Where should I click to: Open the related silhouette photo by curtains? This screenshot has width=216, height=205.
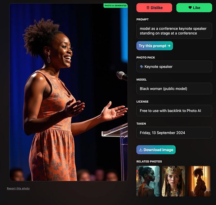[x=199, y=181]
